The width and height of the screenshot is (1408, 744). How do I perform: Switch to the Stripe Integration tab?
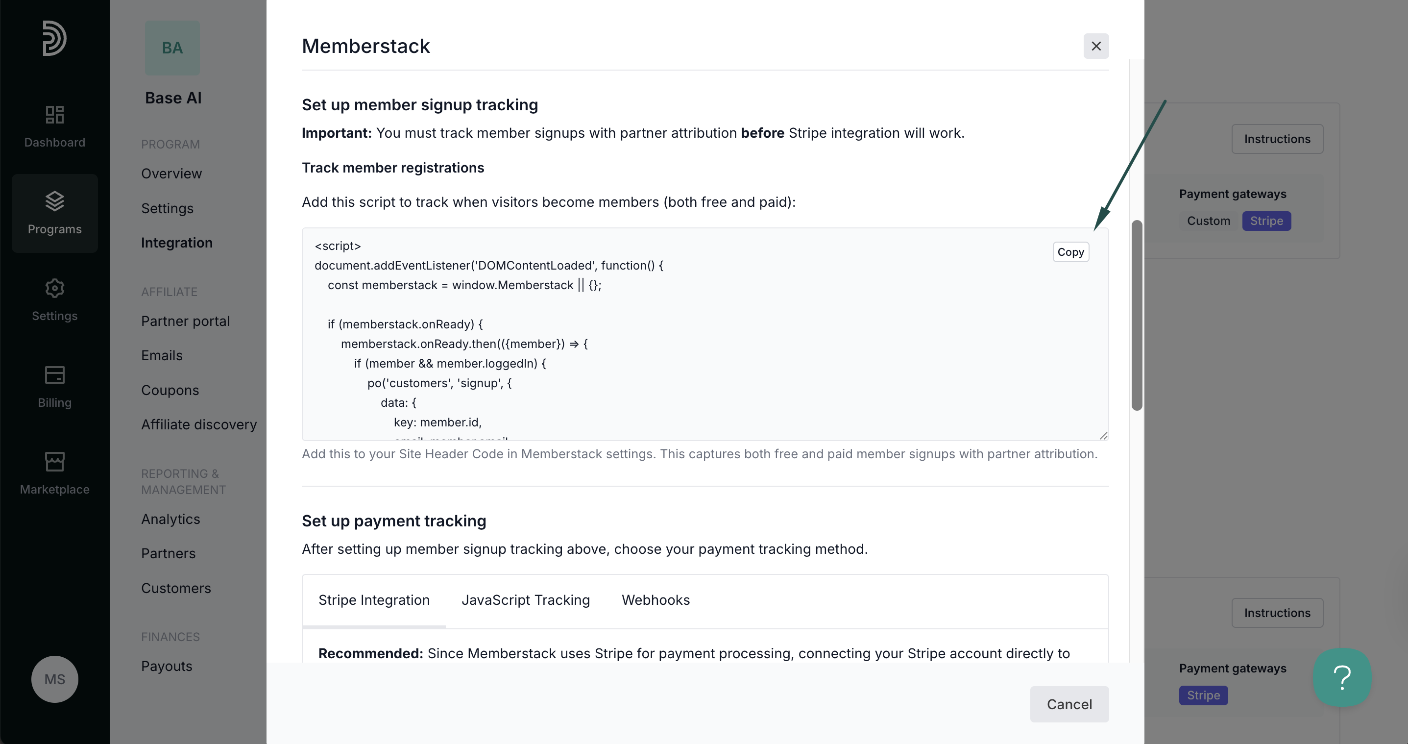(x=374, y=600)
